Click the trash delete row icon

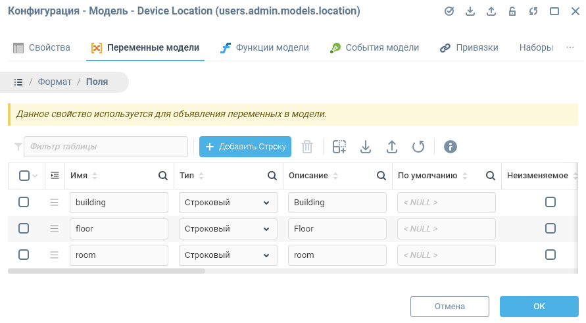[307, 147]
